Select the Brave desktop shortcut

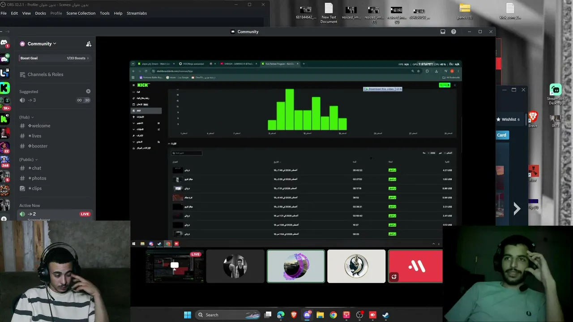click(533, 120)
